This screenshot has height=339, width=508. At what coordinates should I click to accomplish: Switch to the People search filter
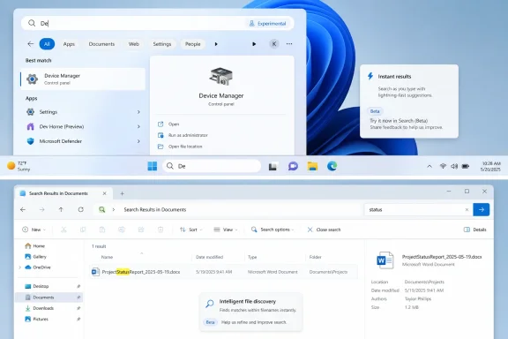pos(193,44)
